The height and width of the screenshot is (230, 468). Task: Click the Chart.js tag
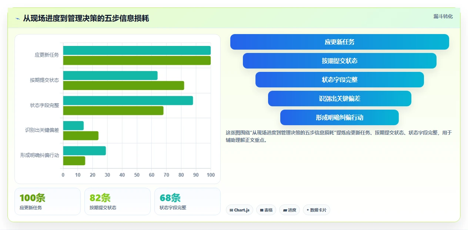point(240,210)
